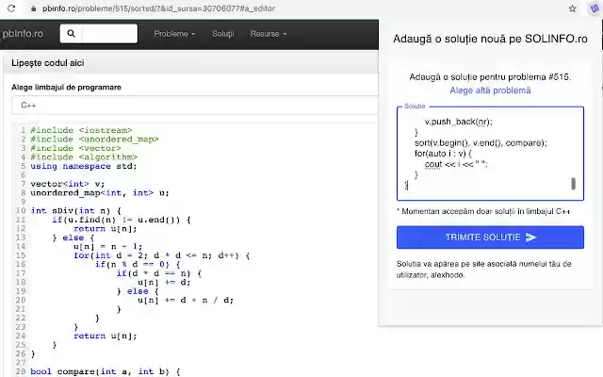Click code line '#include <unordered_map>'
The image size is (603, 377).
tap(94, 139)
